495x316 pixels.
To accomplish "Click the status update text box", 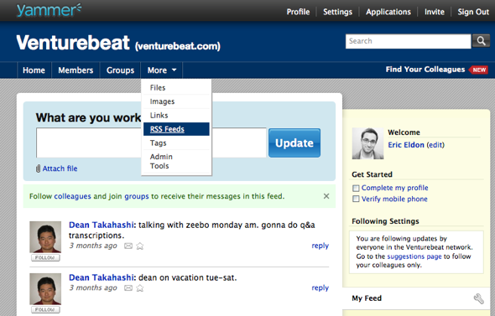I will coord(151,142).
